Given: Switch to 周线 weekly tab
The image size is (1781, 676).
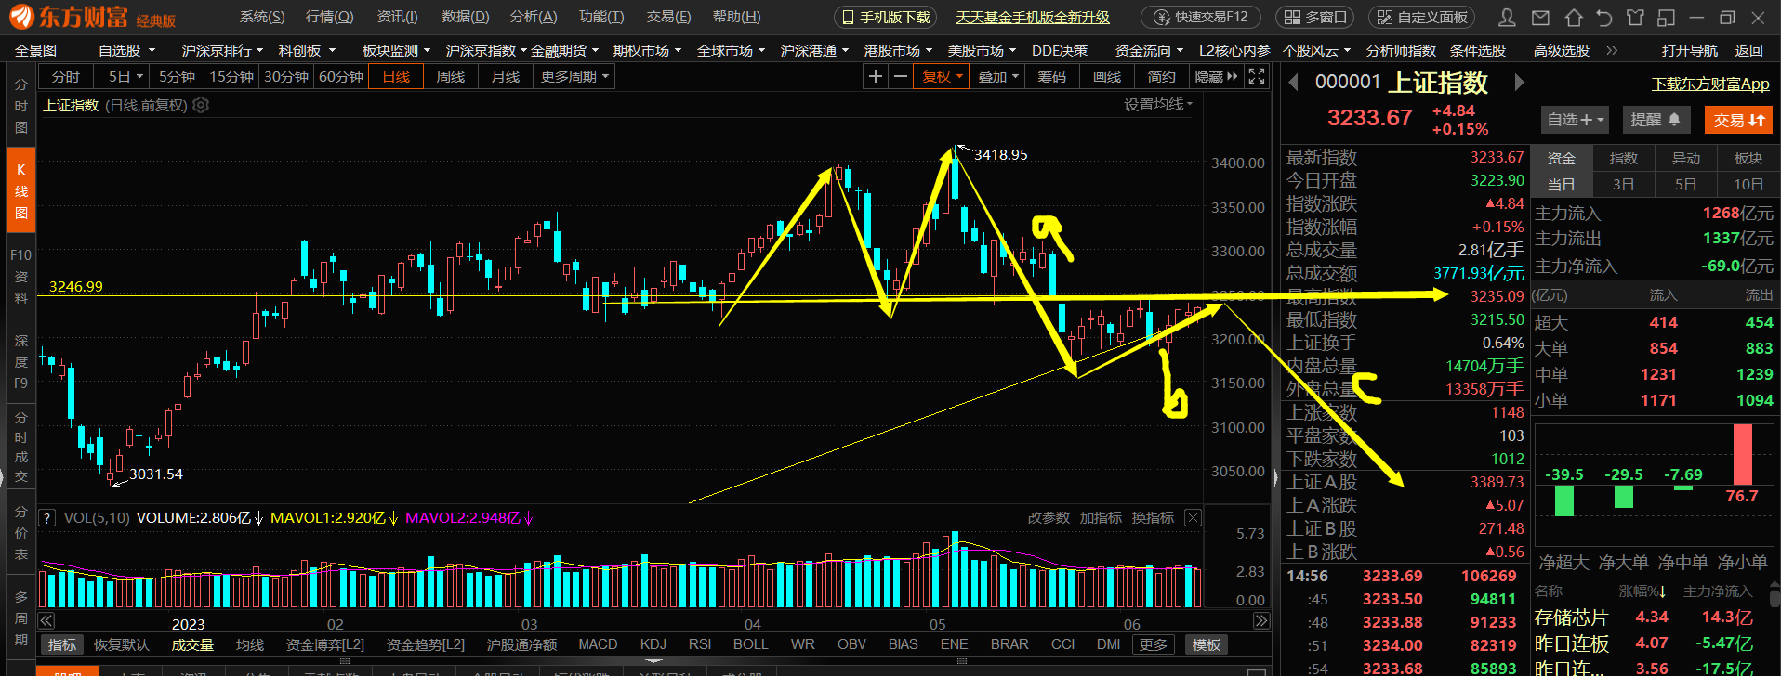Looking at the screenshot, I should pos(451,76).
